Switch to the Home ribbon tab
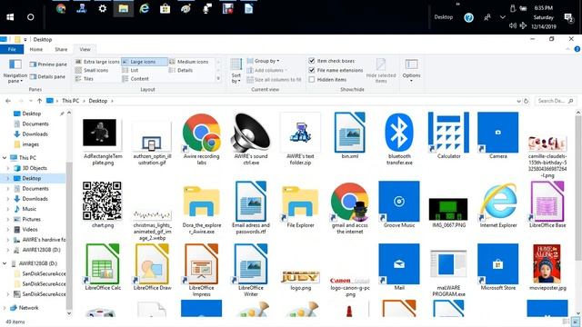Image resolution: width=582 pixels, height=327 pixels. click(36, 49)
